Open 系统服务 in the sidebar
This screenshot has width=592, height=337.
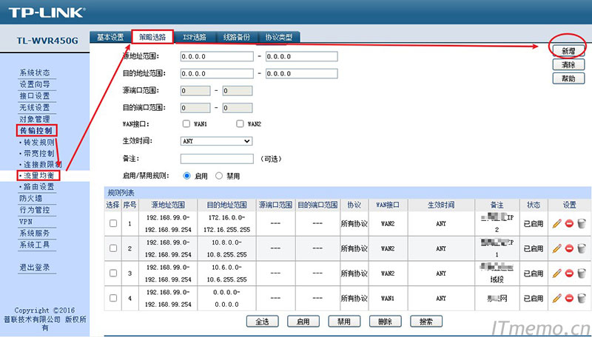click(x=35, y=234)
